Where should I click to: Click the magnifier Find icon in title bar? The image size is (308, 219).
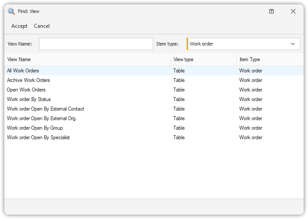coord(11,11)
